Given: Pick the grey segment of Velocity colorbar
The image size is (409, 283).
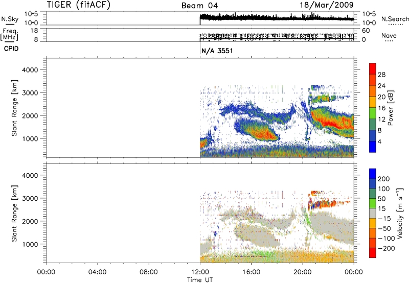Looking at the screenshot, I should tap(373, 213).
